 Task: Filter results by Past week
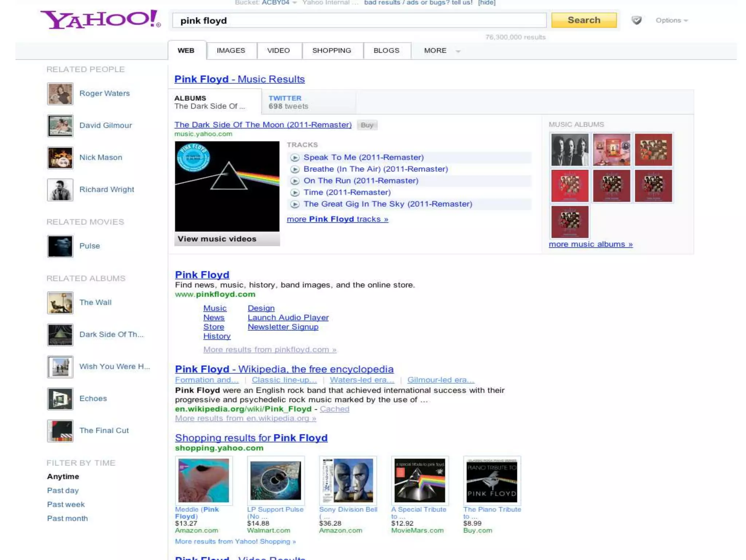[66, 505]
